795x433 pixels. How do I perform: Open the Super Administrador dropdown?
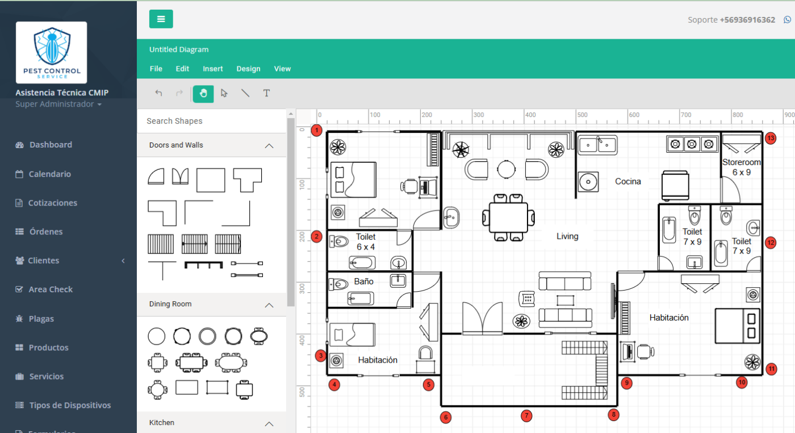click(55, 104)
